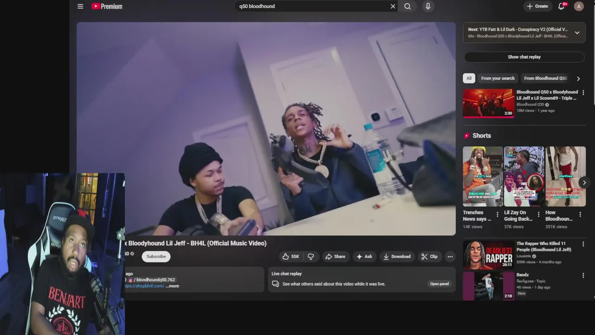Download the video
Screen dimensions: 595x335
(x=397, y=256)
